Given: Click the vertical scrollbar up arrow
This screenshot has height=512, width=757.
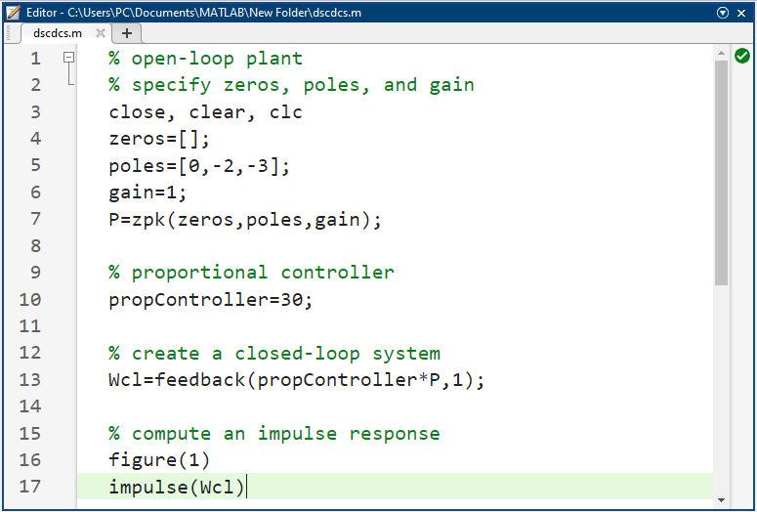Looking at the screenshot, I should [x=721, y=53].
